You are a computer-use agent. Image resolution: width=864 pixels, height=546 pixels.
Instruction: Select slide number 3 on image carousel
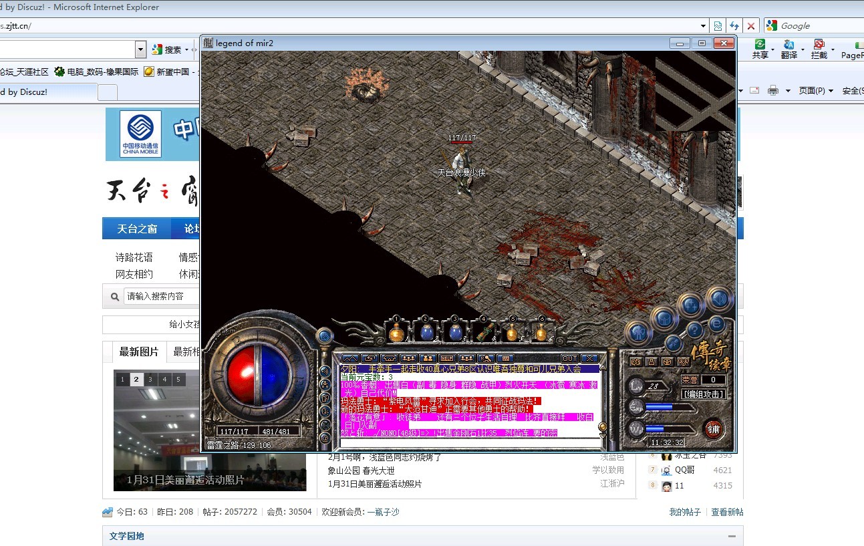click(x=150, y=380)
